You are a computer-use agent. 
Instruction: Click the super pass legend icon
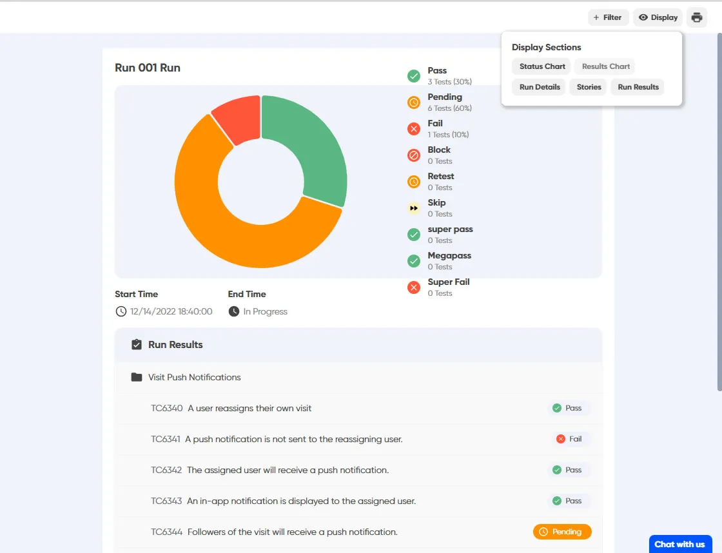[413, 235]
